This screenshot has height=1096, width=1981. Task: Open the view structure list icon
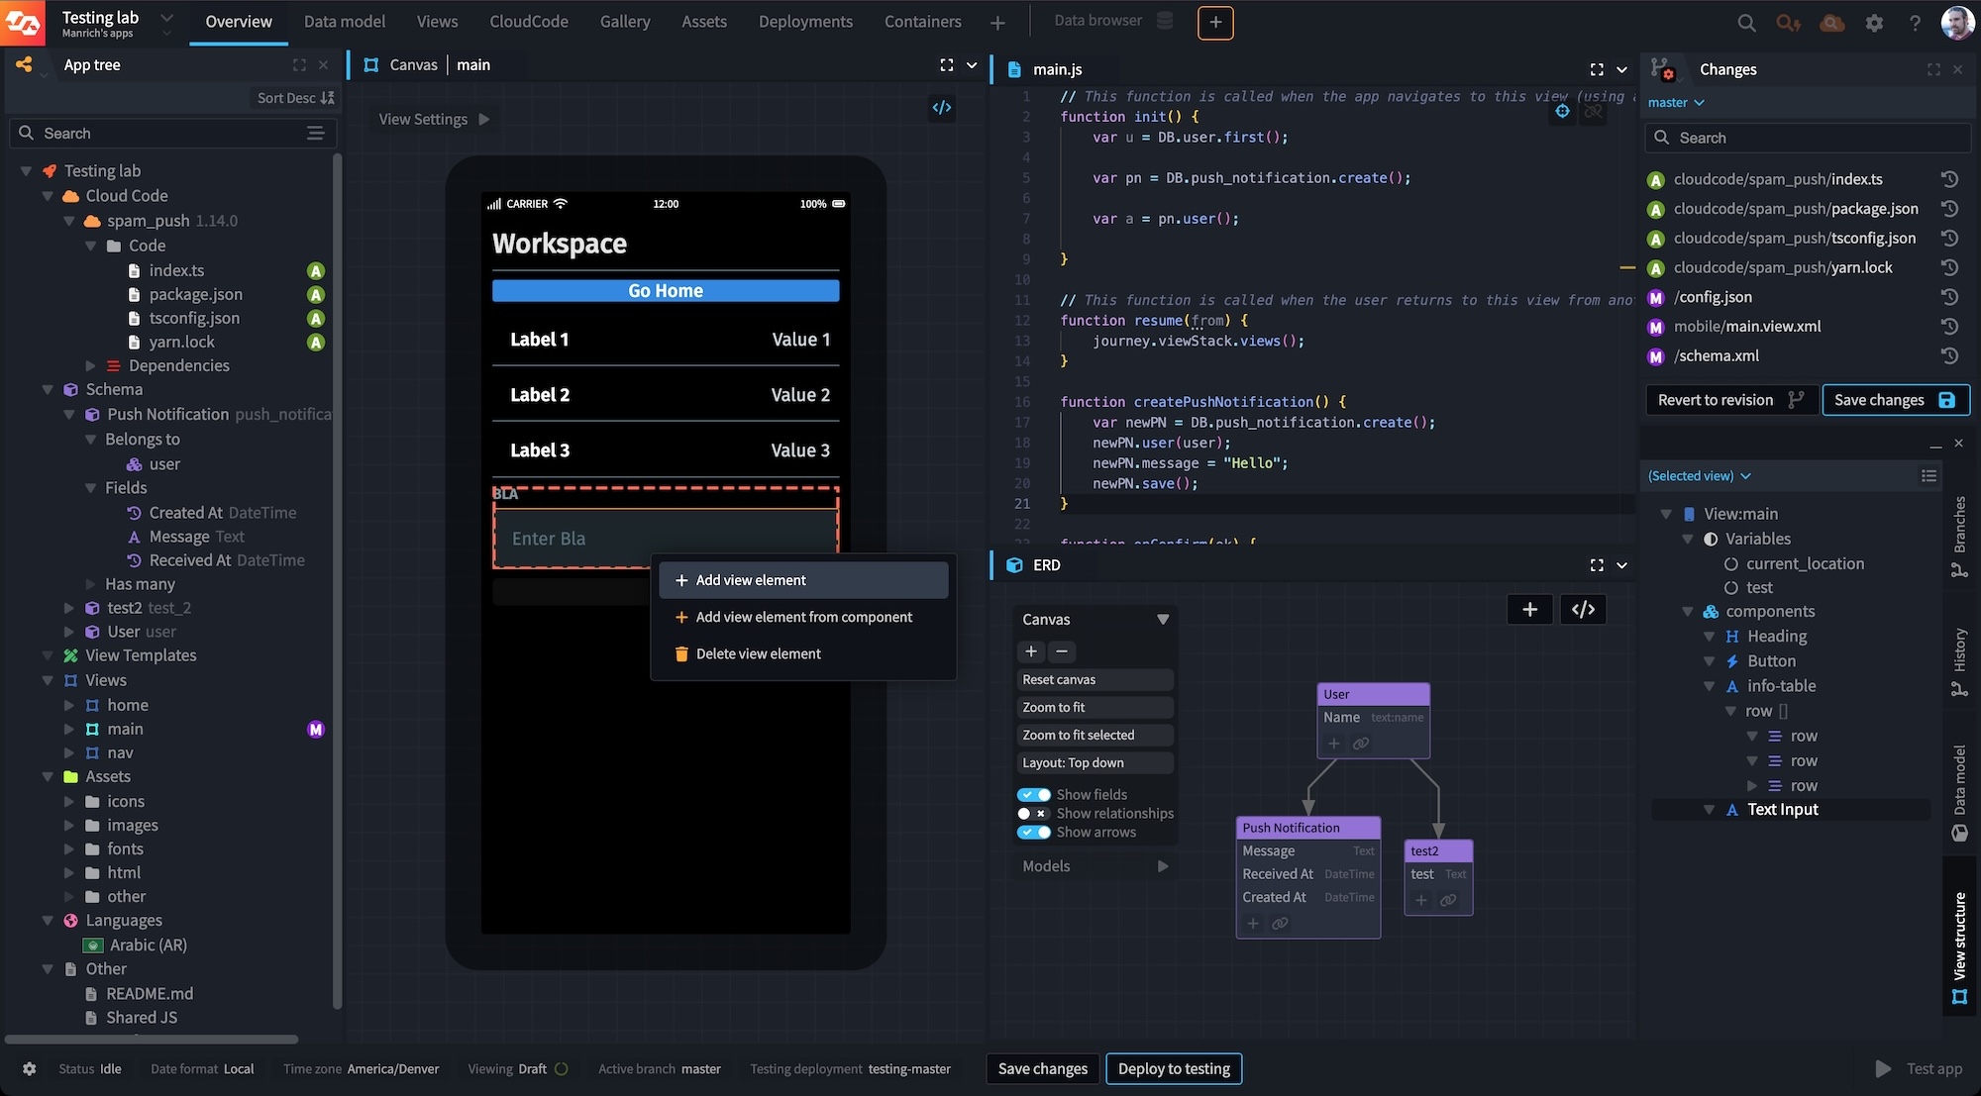coord(1929,476)
